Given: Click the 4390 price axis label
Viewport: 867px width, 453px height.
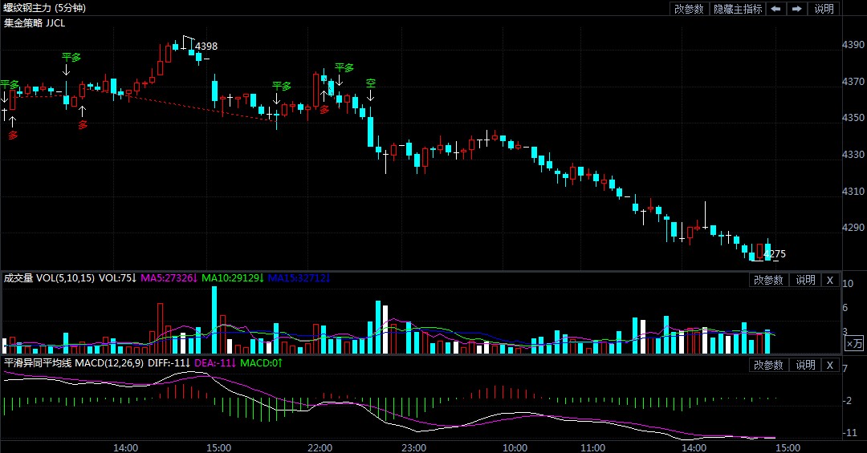Looking at the screenshot, I should tap(853, 45).
